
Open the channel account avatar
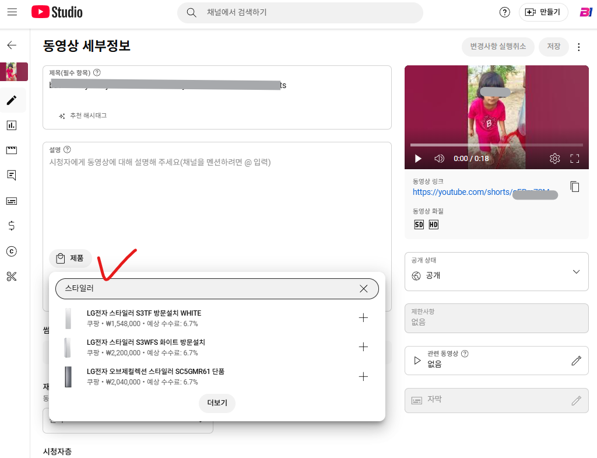pos(585,12)
